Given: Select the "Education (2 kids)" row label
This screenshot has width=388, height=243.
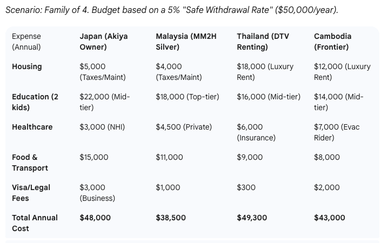Looking at the screenshot, I should (x=35, y=102).
